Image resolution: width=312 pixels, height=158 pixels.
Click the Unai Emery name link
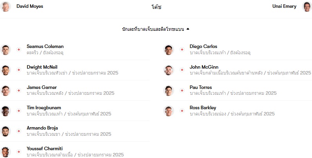click(x=284, y=6)
